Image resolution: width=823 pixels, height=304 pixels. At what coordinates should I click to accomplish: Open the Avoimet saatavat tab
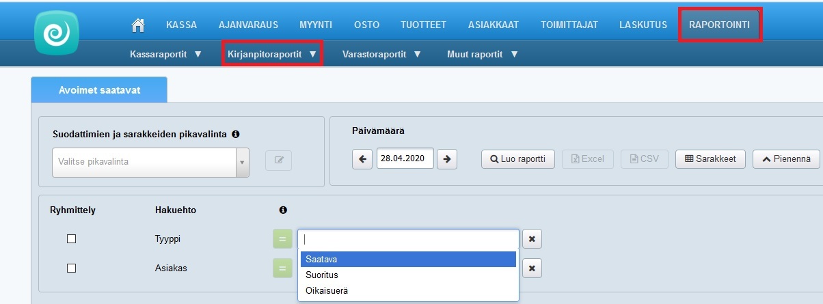(99, 89)
